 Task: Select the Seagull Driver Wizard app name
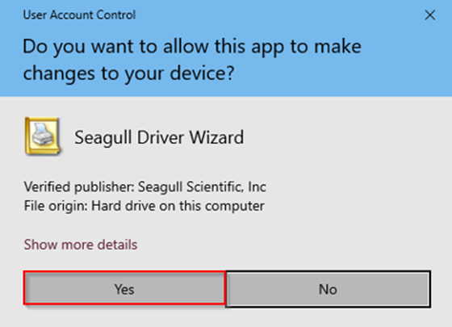(159, 137)
